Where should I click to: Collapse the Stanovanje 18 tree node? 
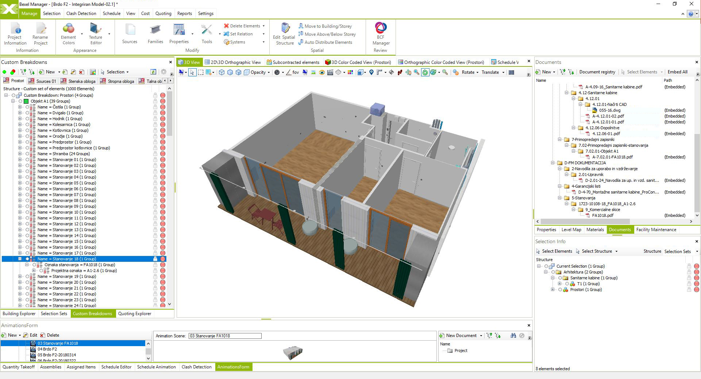(x=20, y=259)
